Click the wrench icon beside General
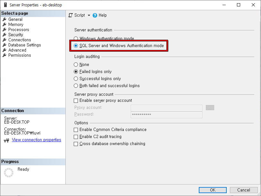Image resolution: width=261 pixels, height=196 pixels. [4, 20]
